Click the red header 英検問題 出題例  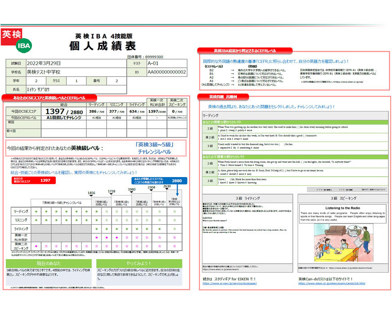coord(223,97)
